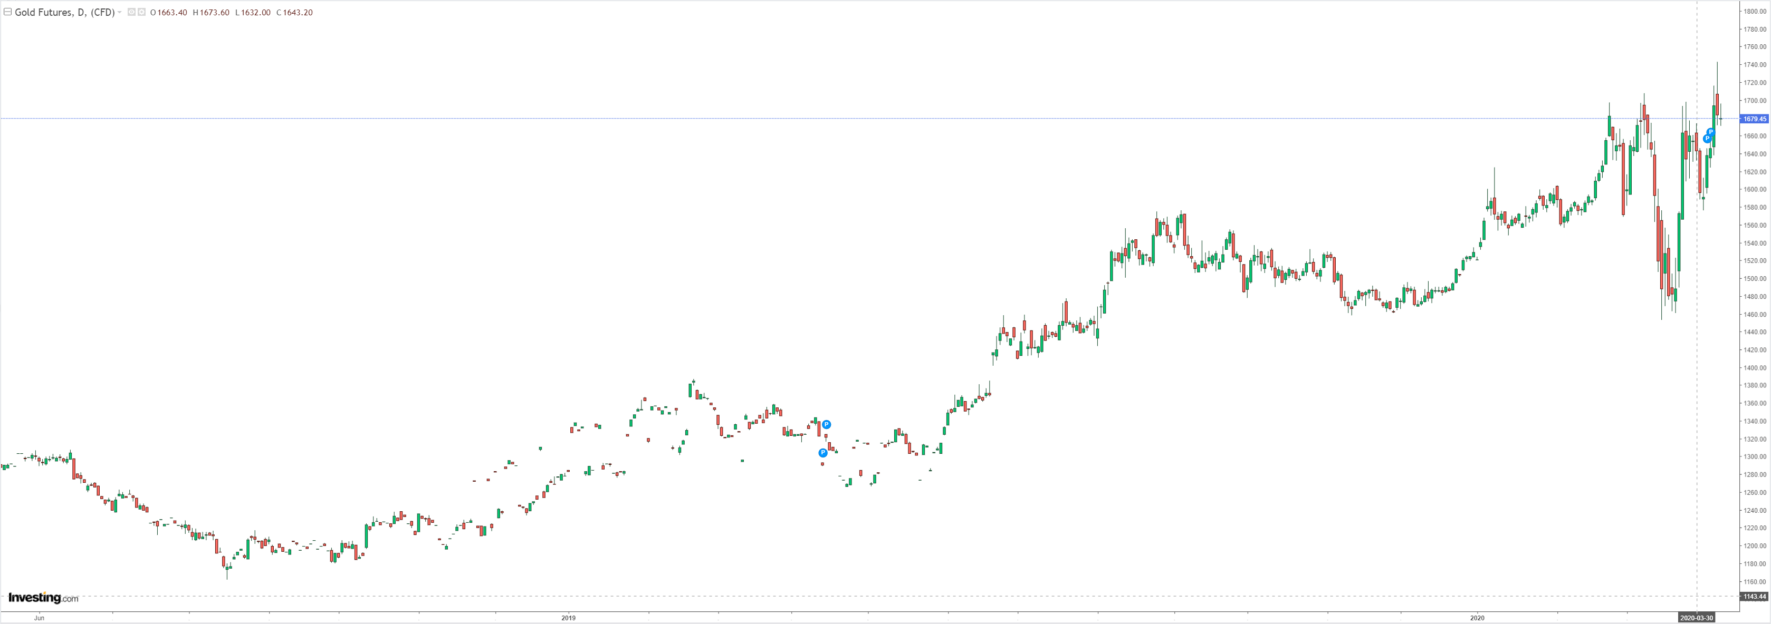Click the 2020-03-30 date label
Screen dimensions: 1771x624
point(1696,618)
